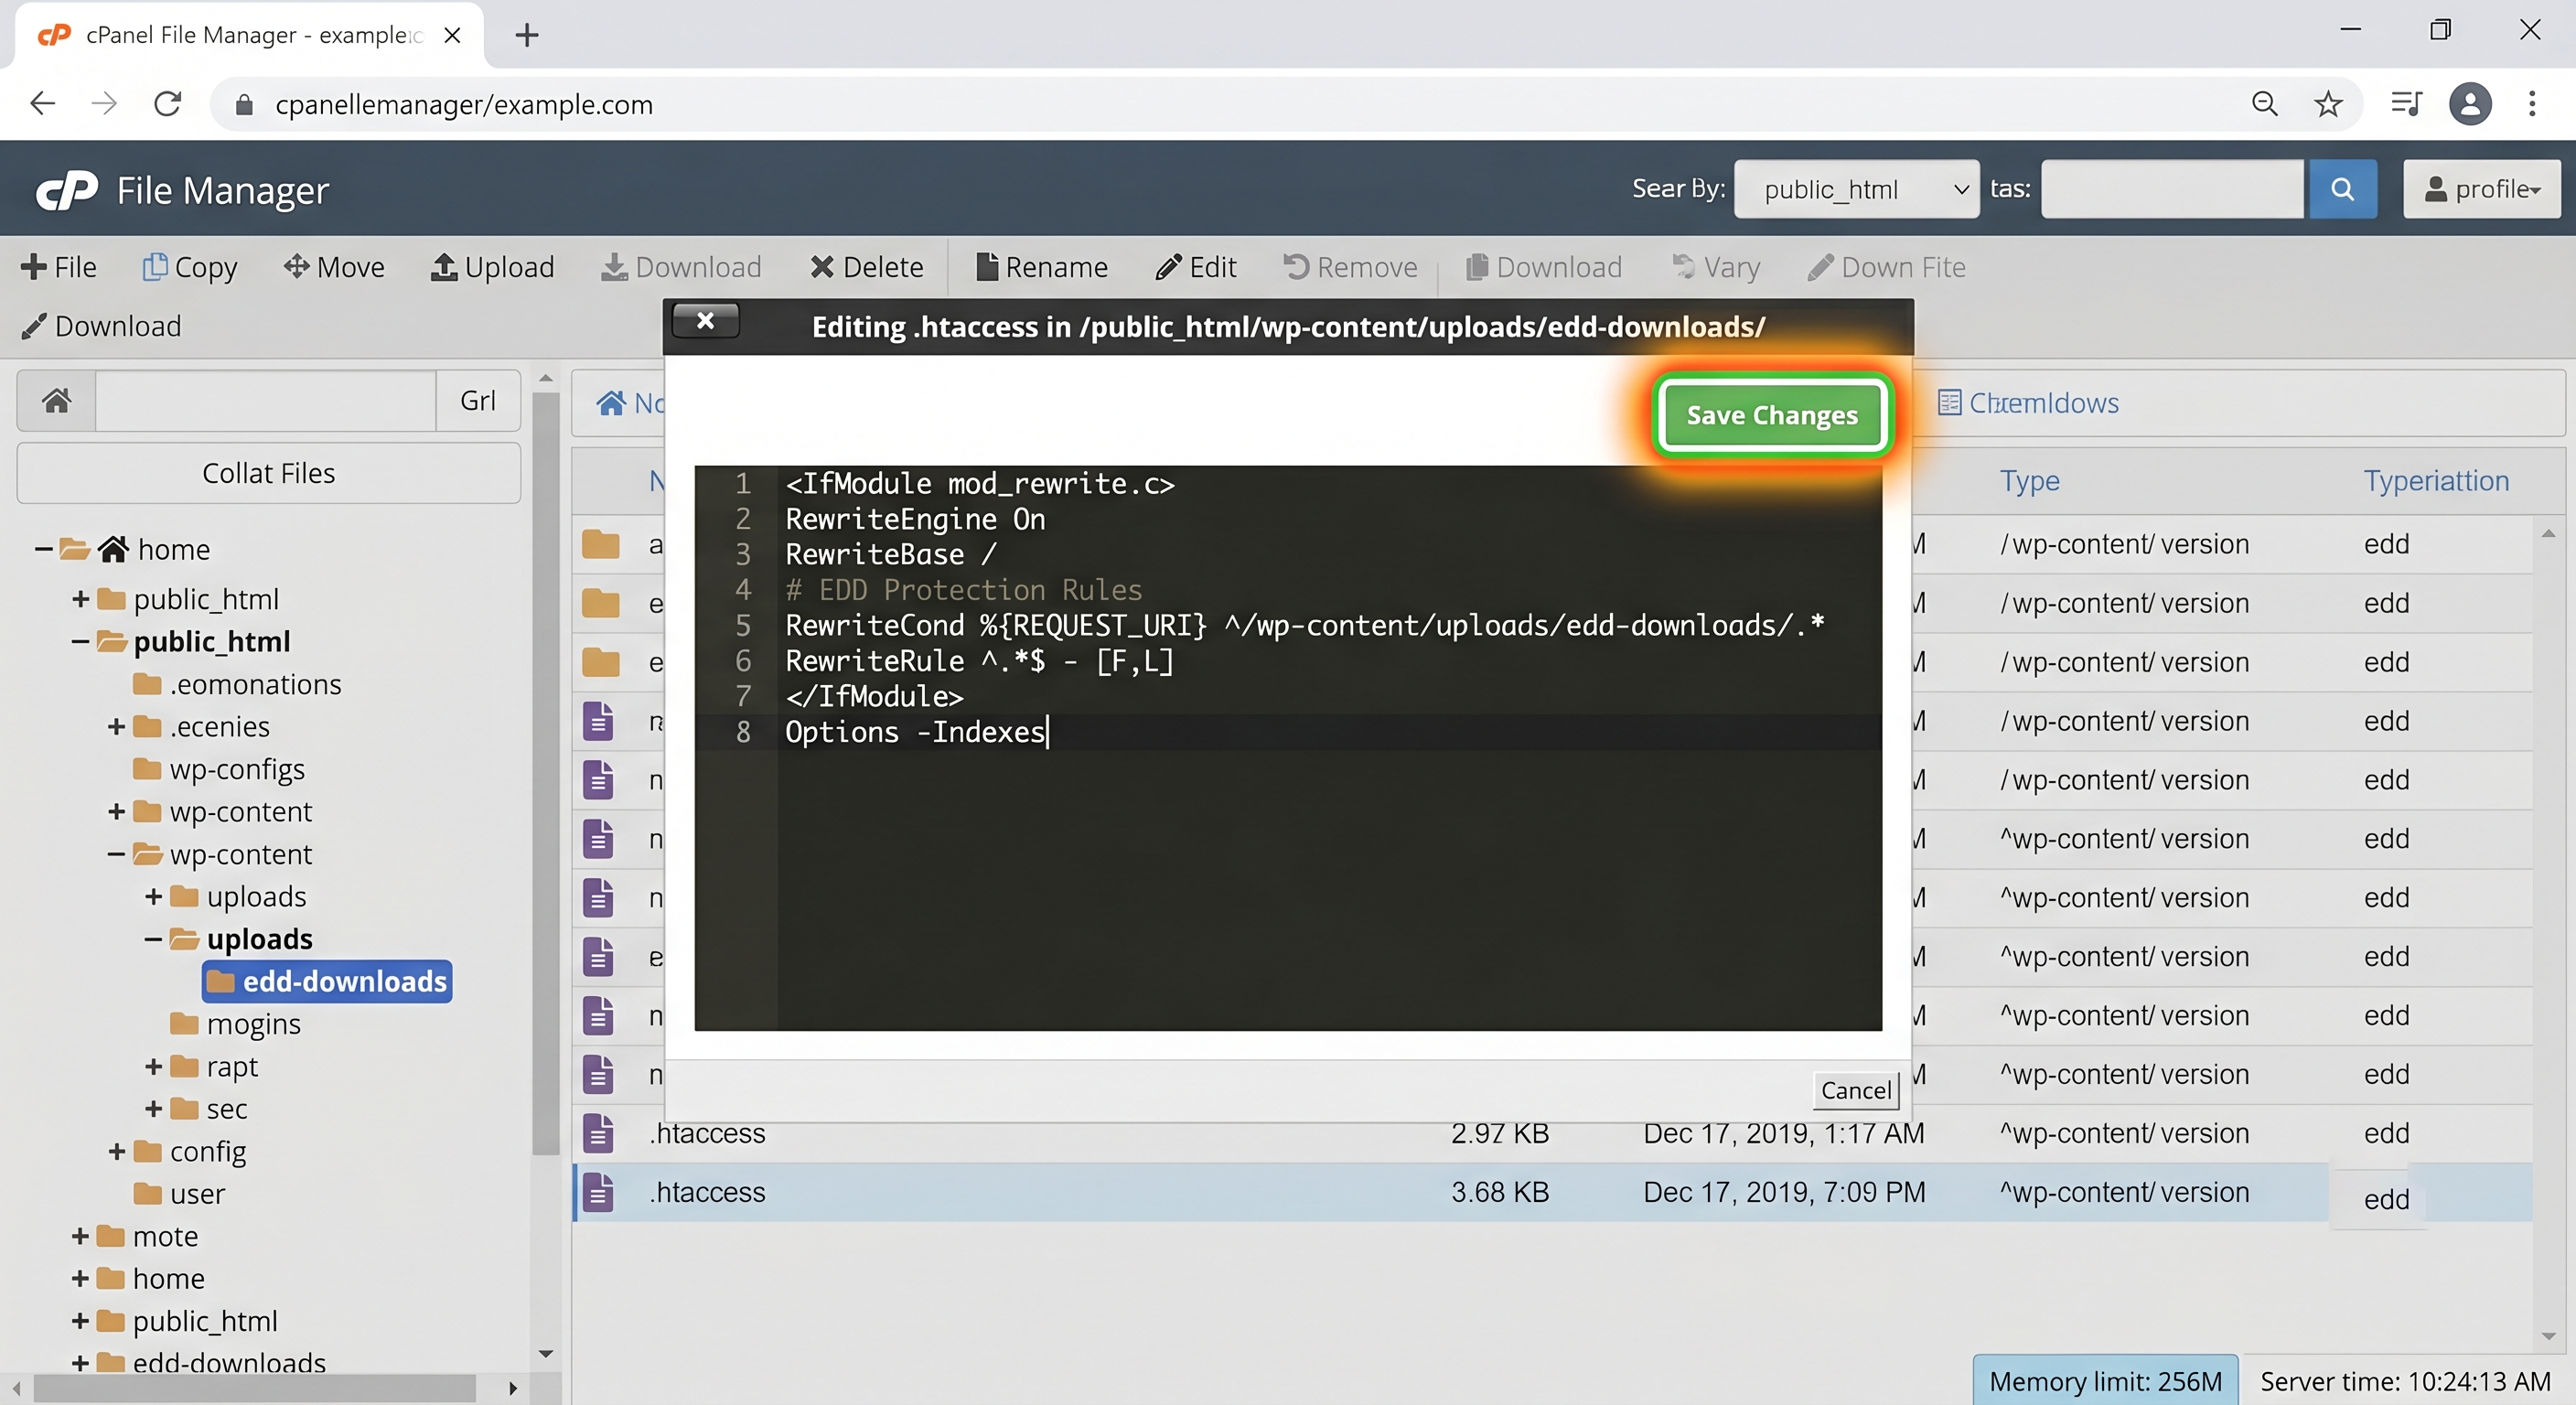Screen dimensions: 2576x1405
Task: Expand the config folder node
Action: [116, 1151]
